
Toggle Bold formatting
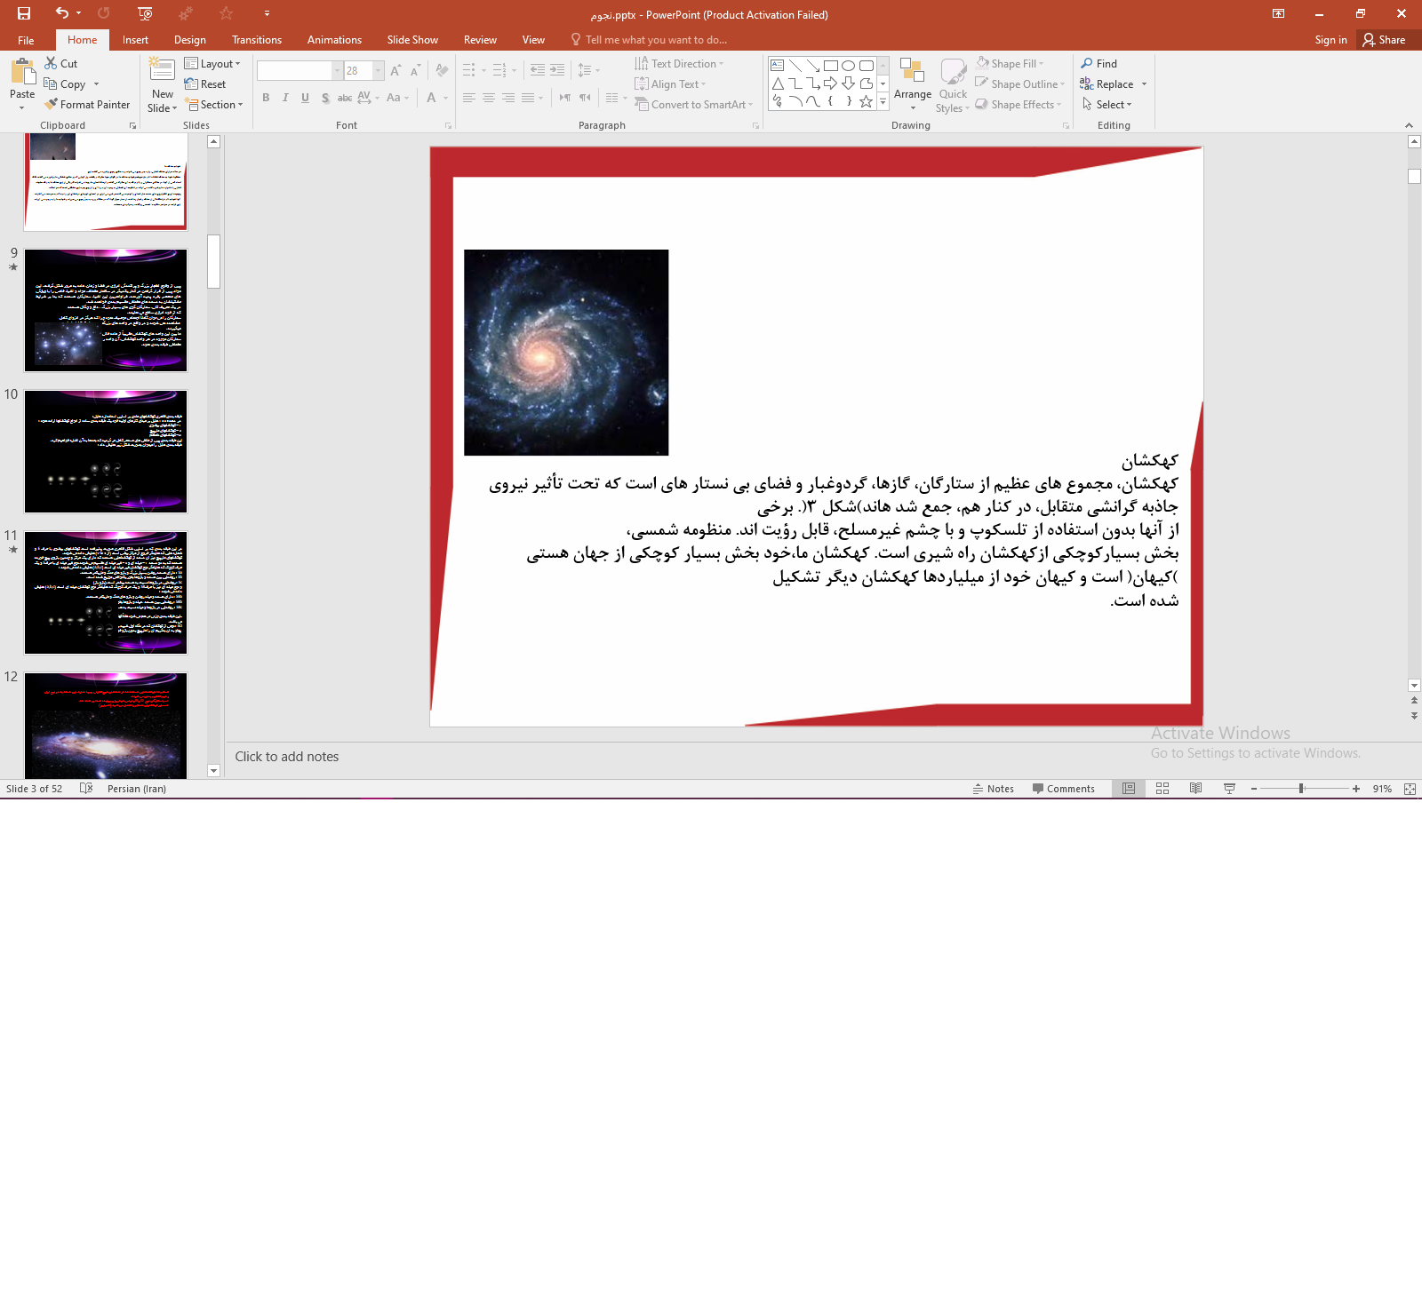266,98
